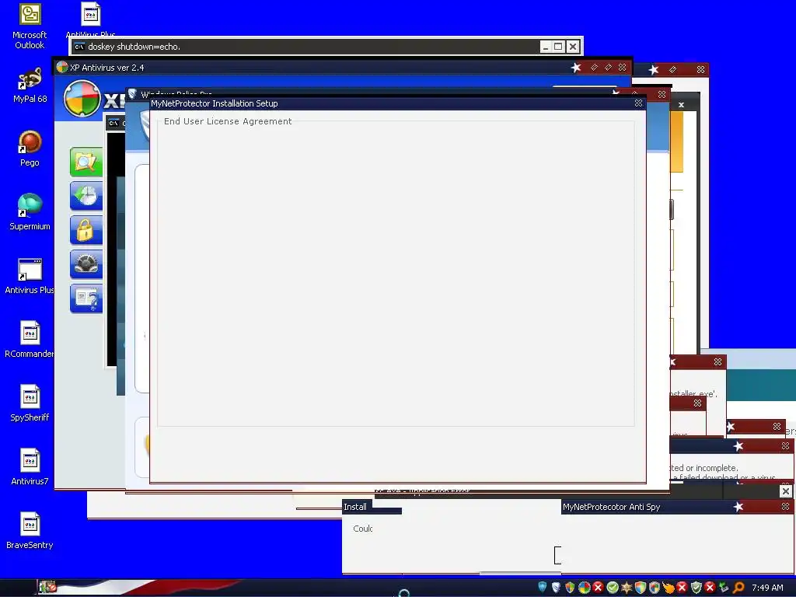Image resolution: width=796 pixels, height=597 pixels.
Task: Click the white silver shield tray icon
Action: [x=556, y=588]
